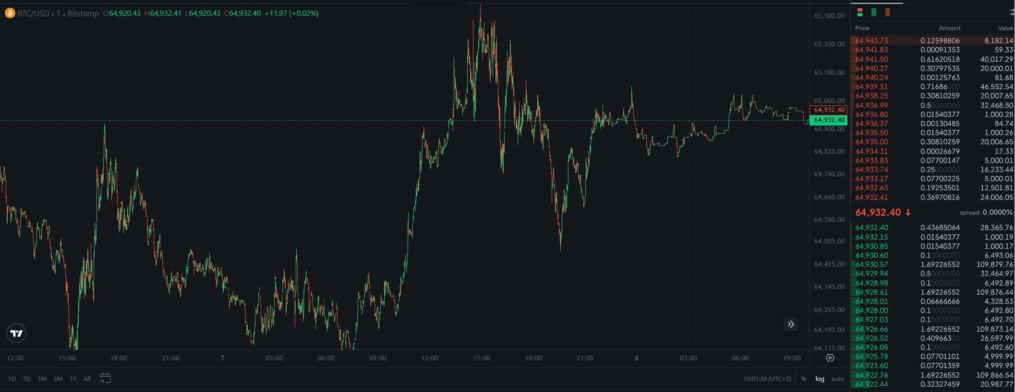Select ask price 64,932.41
Viewport: 1015px width, 392px height.
coord(871,197)
